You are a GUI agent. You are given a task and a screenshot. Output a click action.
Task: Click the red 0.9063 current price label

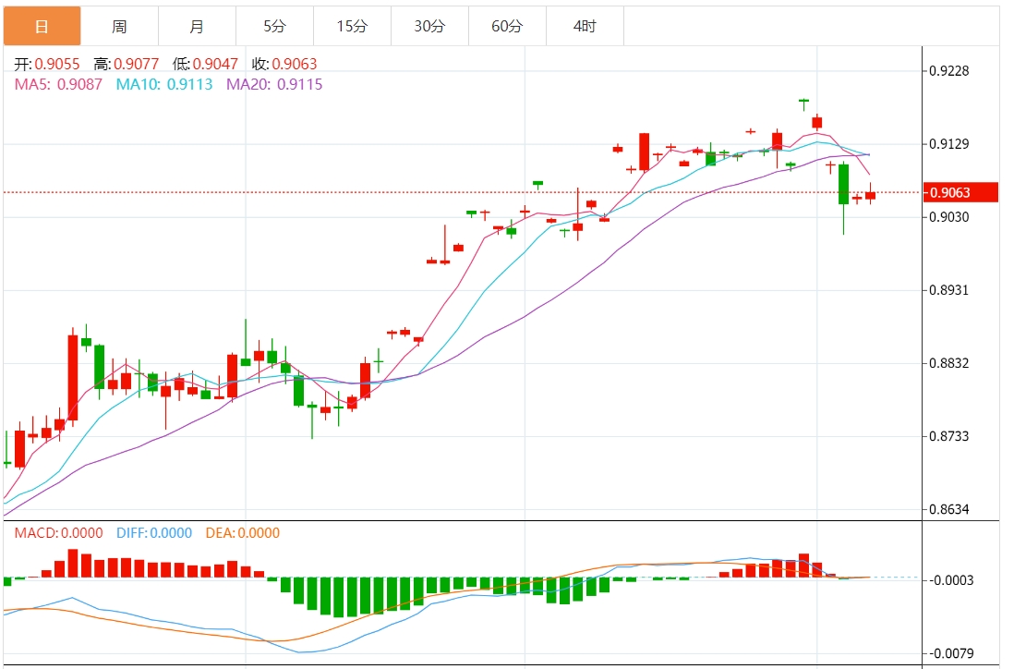tap(960, 192)
